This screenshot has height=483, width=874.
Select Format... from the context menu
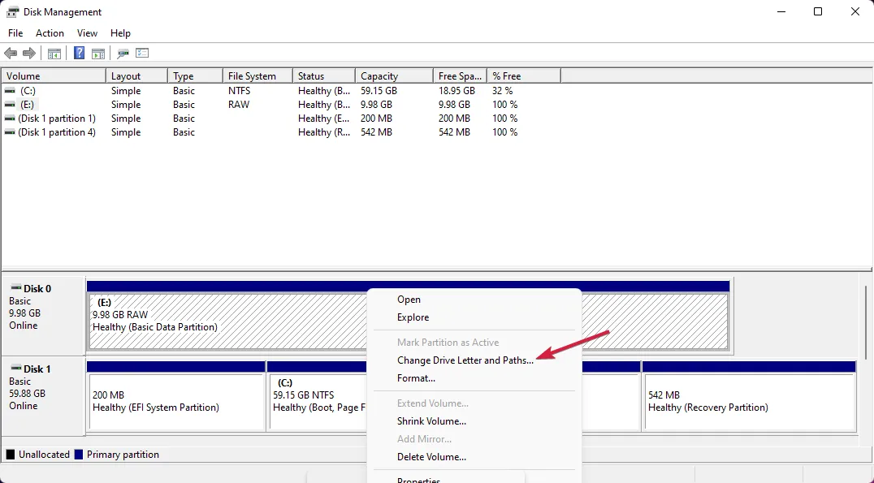(x=416, y=378)
